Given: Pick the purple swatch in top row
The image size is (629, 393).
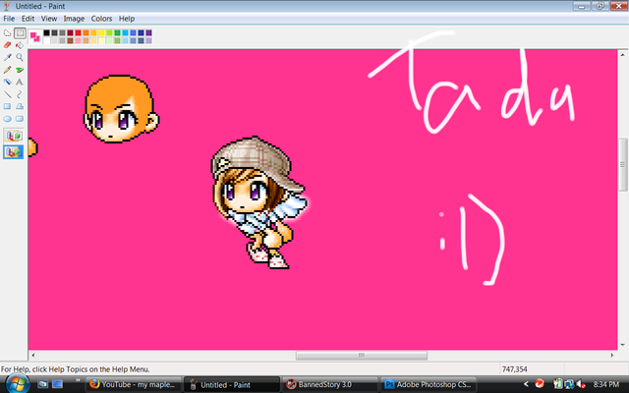Looking at the screenshot, I should click(148, 32).
